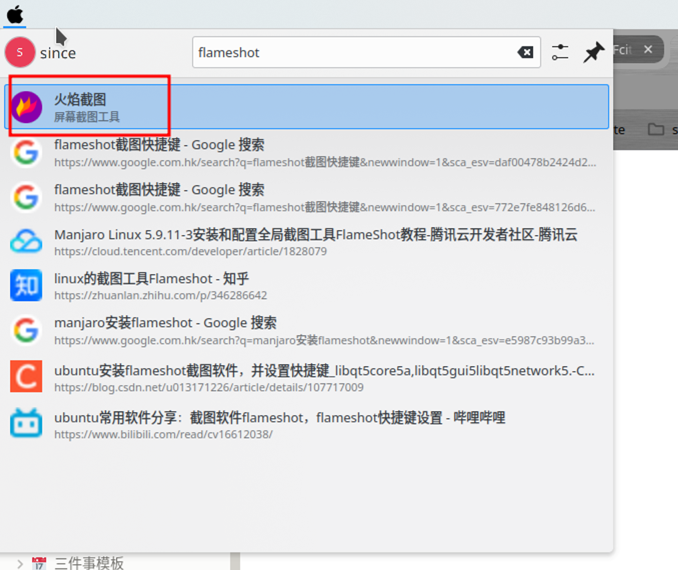Image resolution: width=678 pixels, height=570 pixels.
Task: Open the URL ending '772e7fe848126d6...'
Action: [325, 208]
